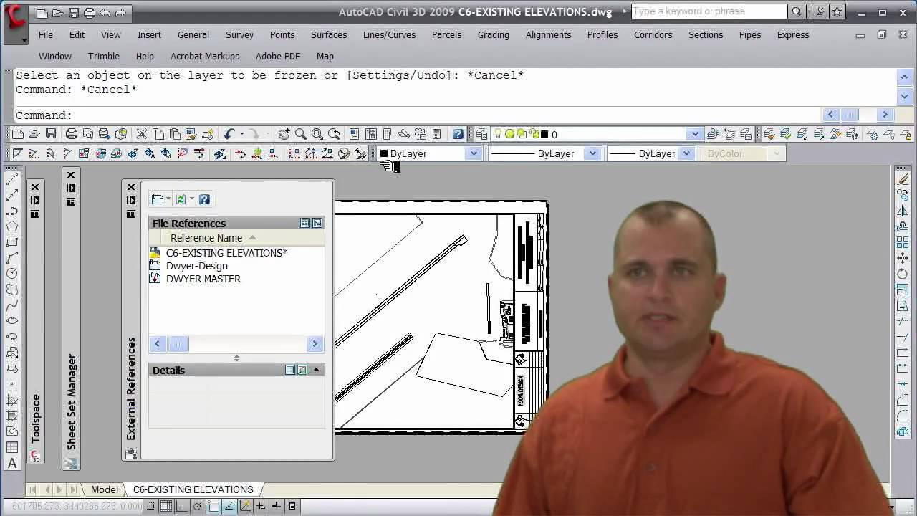
Task: Click the Refresh icon in External References palette
Action: 181,199
